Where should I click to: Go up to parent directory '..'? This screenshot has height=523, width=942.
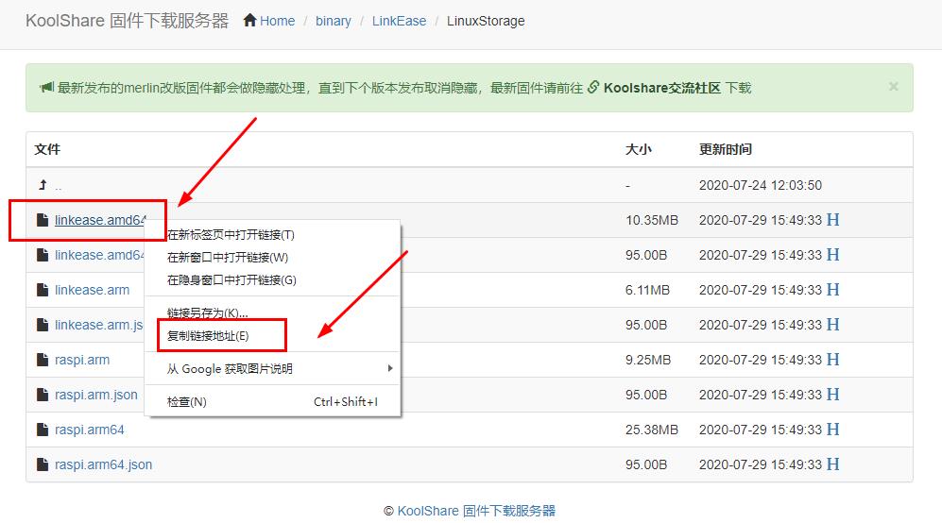(59, 186)
